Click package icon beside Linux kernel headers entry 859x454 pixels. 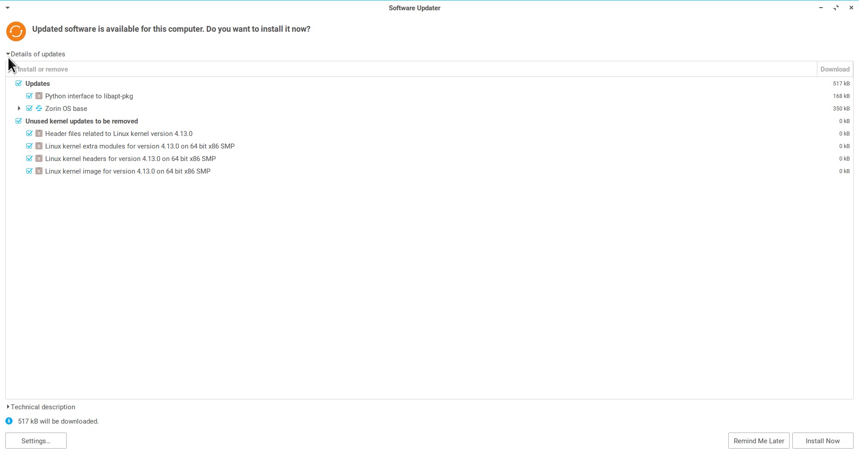coord(39,159)
